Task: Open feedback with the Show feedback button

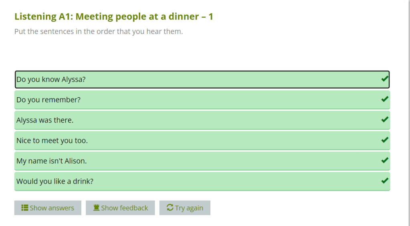Action: tap(120, 208)
